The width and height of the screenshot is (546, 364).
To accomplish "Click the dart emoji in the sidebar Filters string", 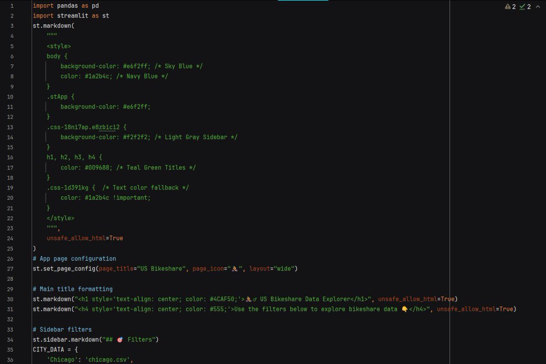I will (x=119, y=339).
